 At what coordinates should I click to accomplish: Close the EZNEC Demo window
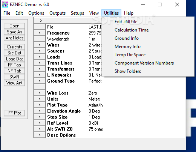(177, 5)
